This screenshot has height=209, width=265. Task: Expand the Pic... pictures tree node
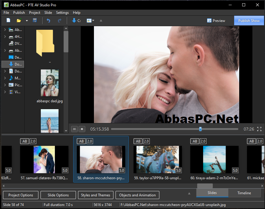[5, 85]
